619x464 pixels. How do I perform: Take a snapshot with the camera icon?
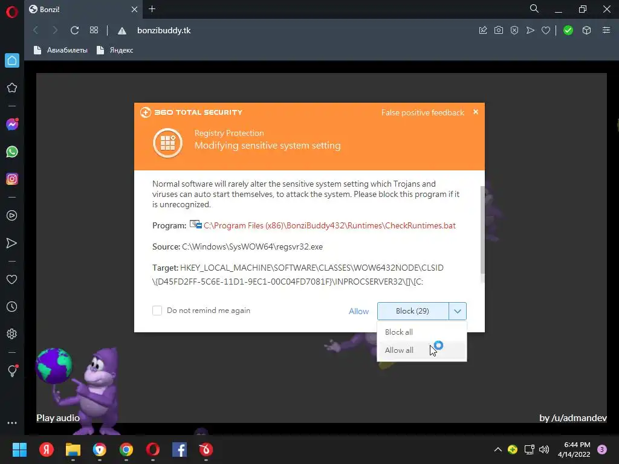499,30
